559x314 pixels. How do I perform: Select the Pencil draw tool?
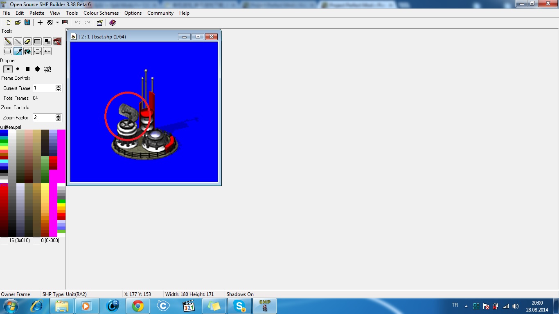pyautogui.click(x=8, y=41)
